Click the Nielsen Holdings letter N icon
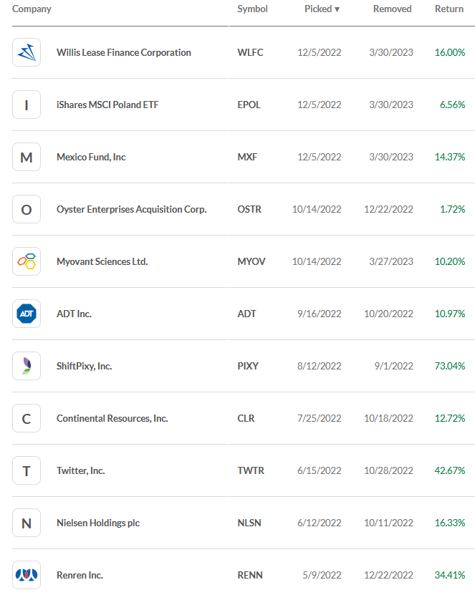Viewport: 475px width, 595px height. pos(27,523)
